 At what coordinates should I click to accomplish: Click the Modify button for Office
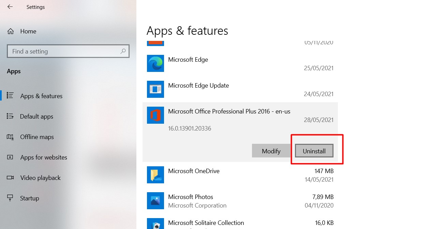271,151
